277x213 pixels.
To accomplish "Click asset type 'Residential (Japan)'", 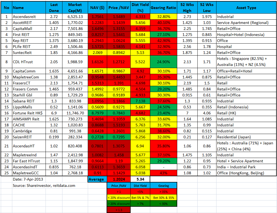I will point(246,137).
